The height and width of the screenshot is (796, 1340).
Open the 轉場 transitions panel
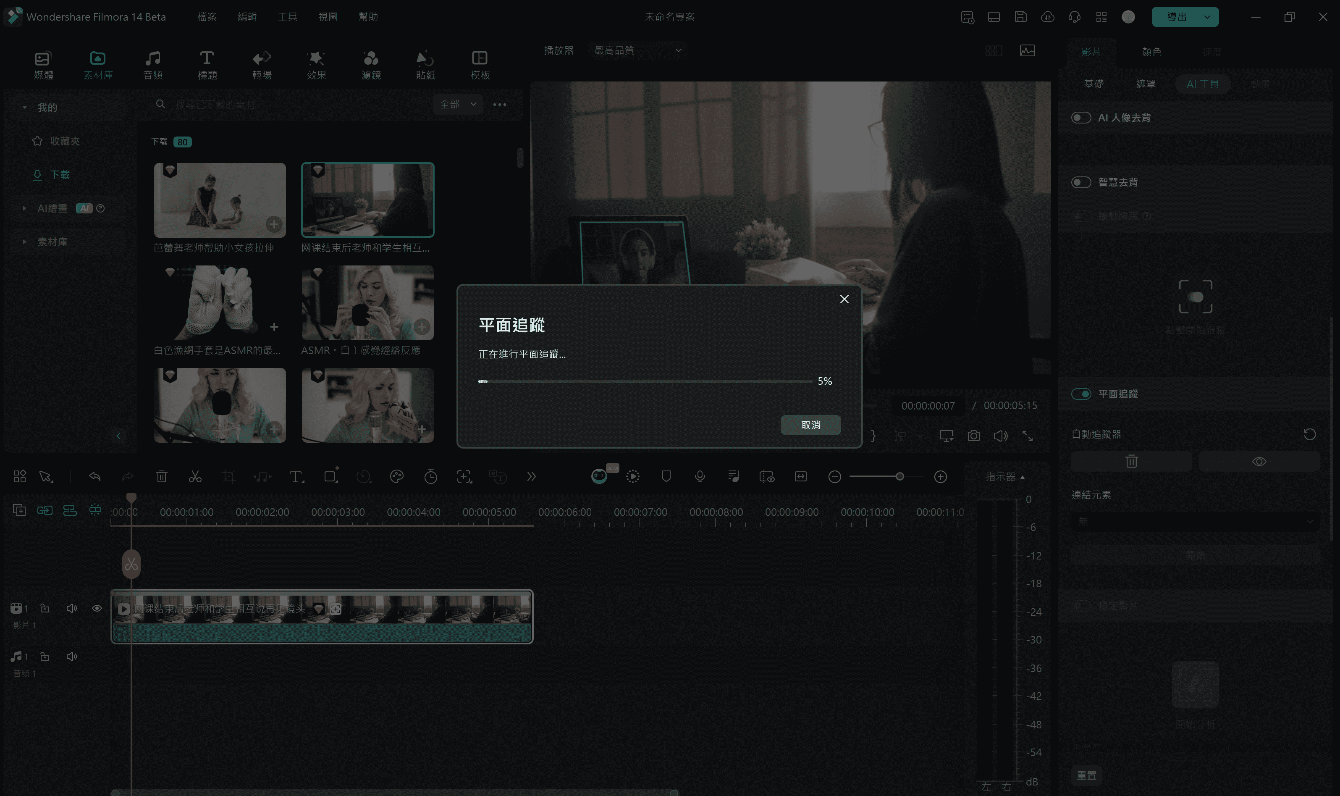tap(262, 66)
